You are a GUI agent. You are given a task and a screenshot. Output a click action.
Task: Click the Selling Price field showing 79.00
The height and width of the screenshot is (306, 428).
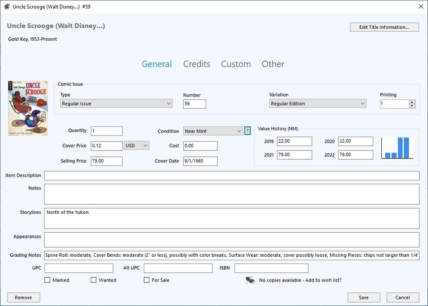(107, 161)
